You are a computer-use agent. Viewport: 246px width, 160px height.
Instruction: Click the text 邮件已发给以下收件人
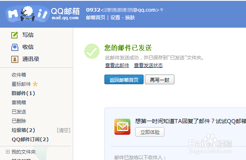point(140,158)
